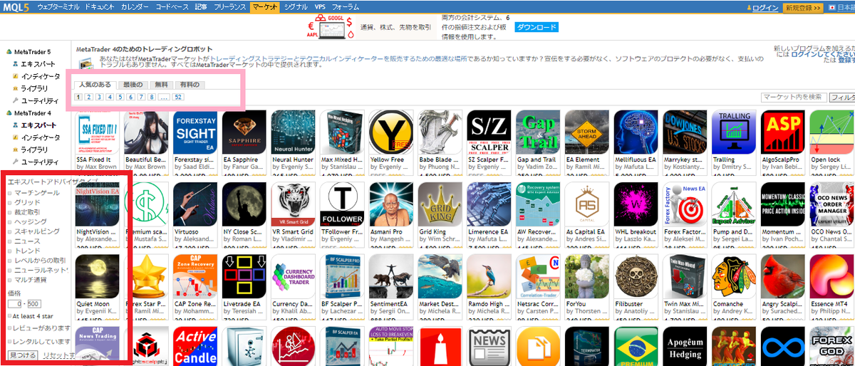Open the Tralling product icon

(x=735, y=132)
